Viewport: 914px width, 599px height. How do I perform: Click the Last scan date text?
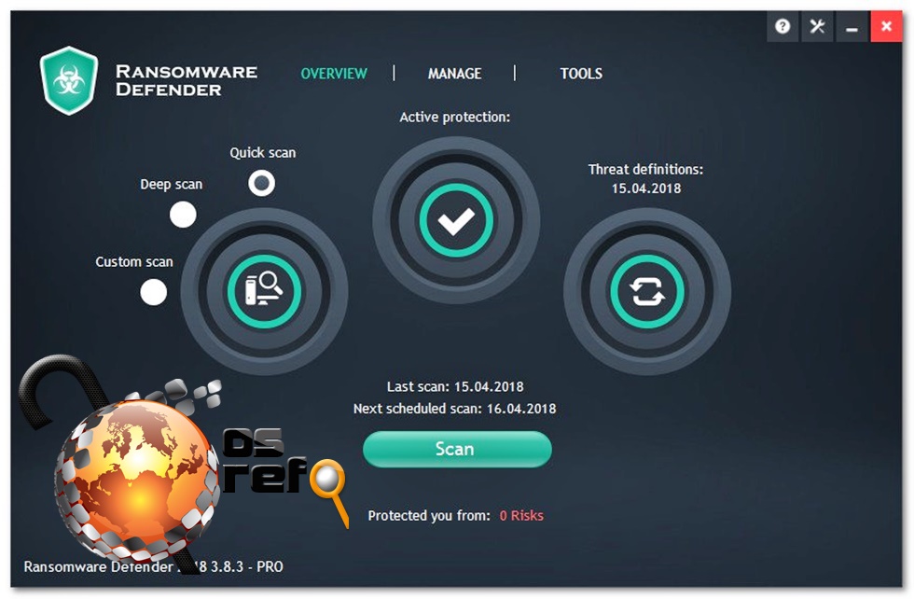coord(489,386)
